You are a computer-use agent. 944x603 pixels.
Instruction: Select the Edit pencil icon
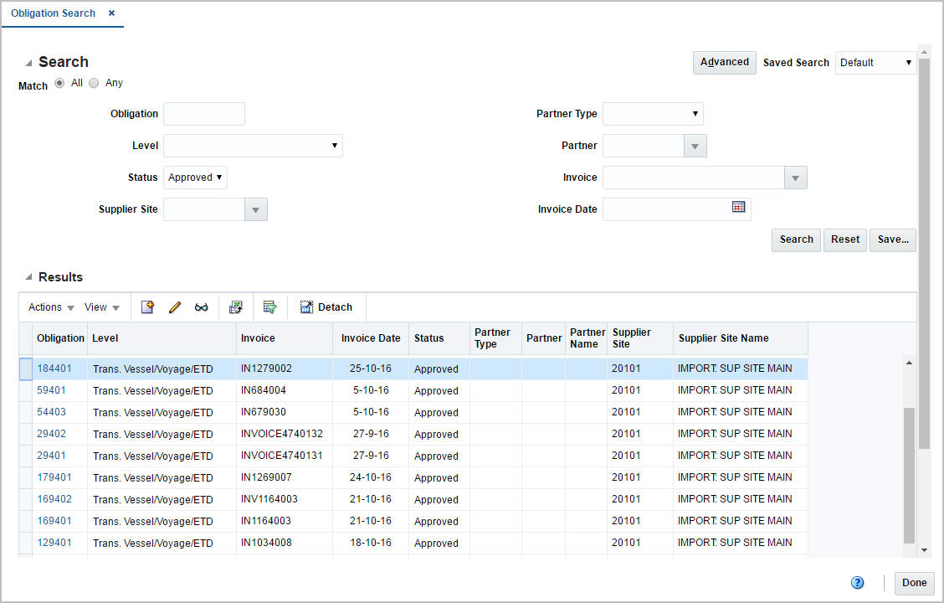(x=175, y=307)
